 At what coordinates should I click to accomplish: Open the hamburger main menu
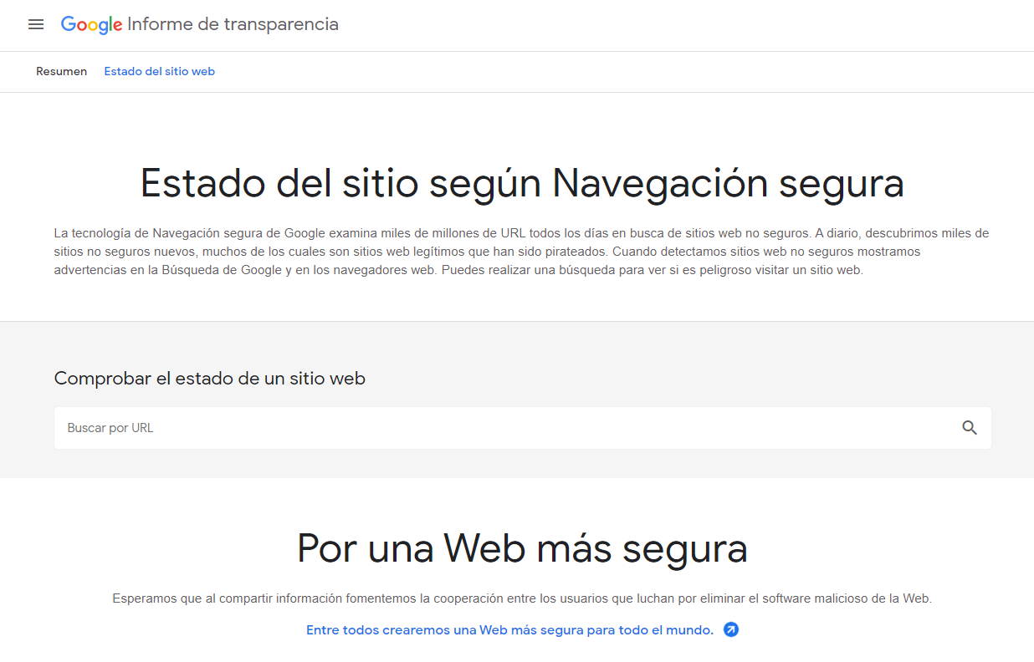click(36, 24)
